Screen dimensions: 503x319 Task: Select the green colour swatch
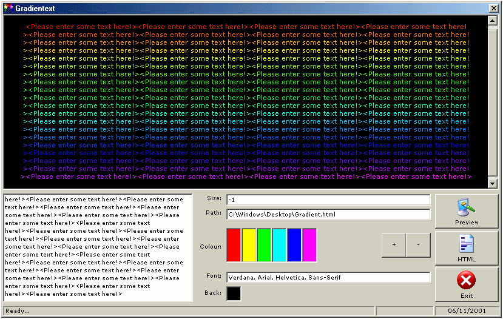pyautogui.click(x=264, y=245)
